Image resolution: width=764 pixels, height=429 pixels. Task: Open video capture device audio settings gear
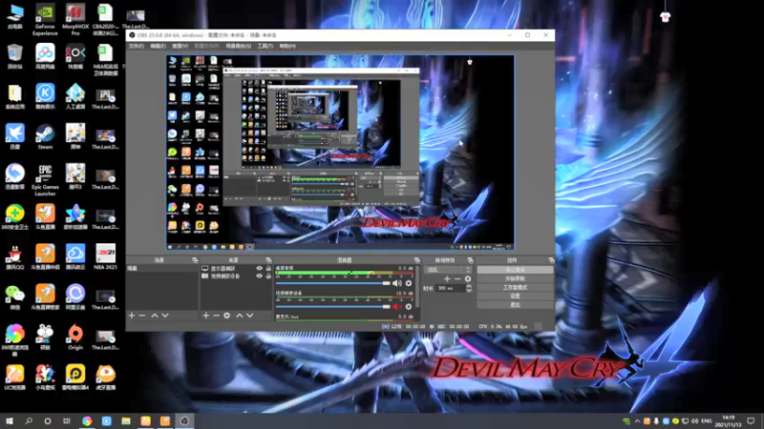point(409,307)
